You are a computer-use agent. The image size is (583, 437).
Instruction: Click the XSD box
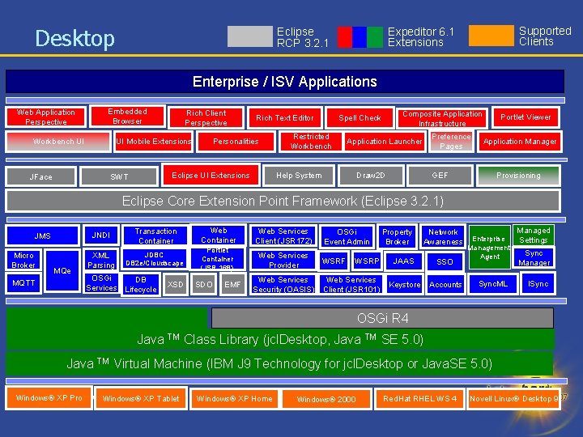[x=175, y=284]
